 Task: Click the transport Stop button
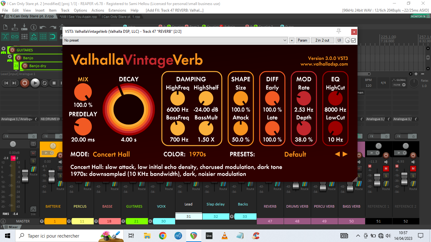pos(54,83)
